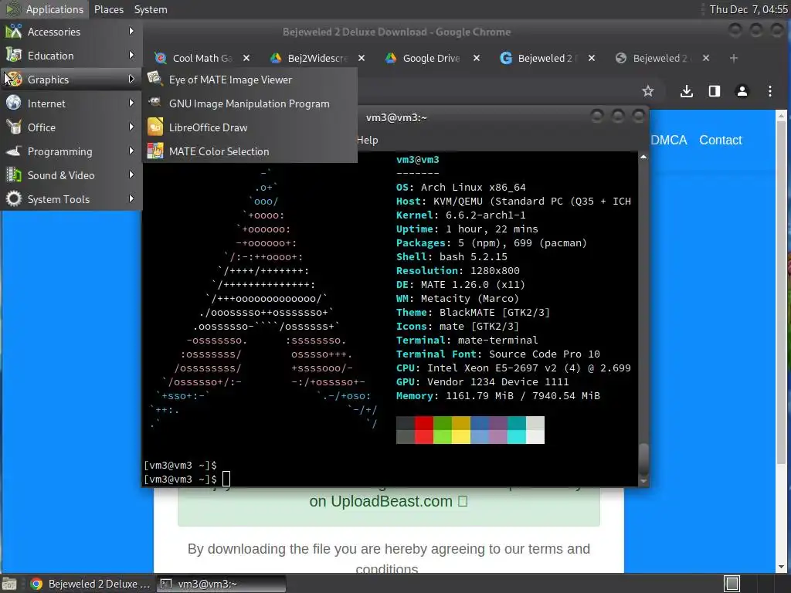Open the Education category icon

[x=14, y=56]
